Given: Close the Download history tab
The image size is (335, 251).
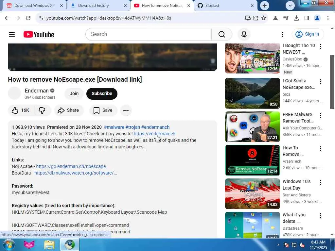Looking at the screenshot, I should pyautogui.click(x=125, y=6).
